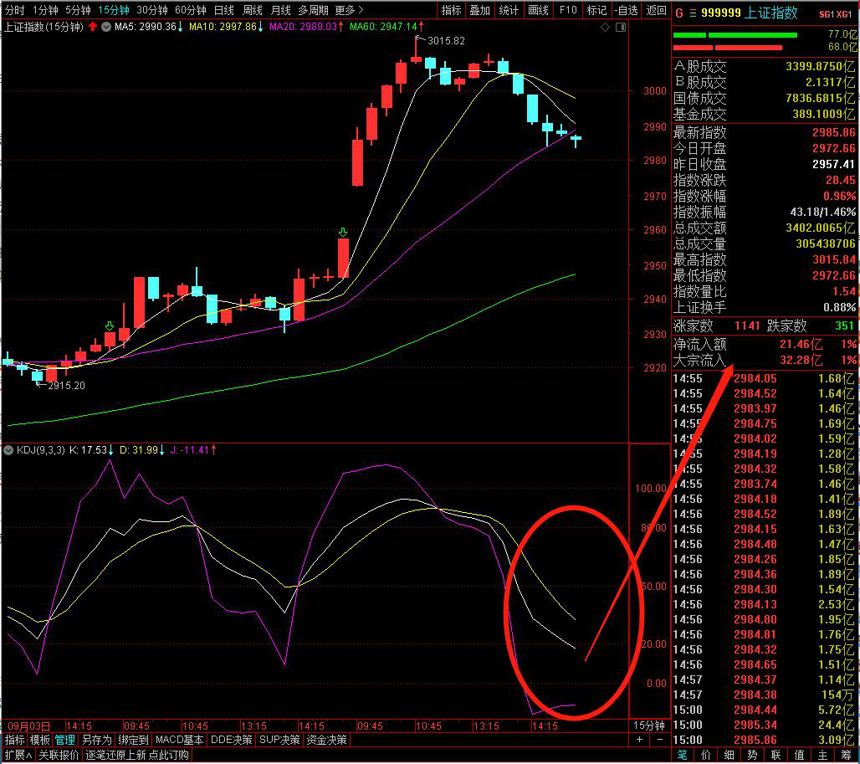Click the round gray icon next to MA5
This screenshot has height=764, width=860.
click(x=106, y=27)
